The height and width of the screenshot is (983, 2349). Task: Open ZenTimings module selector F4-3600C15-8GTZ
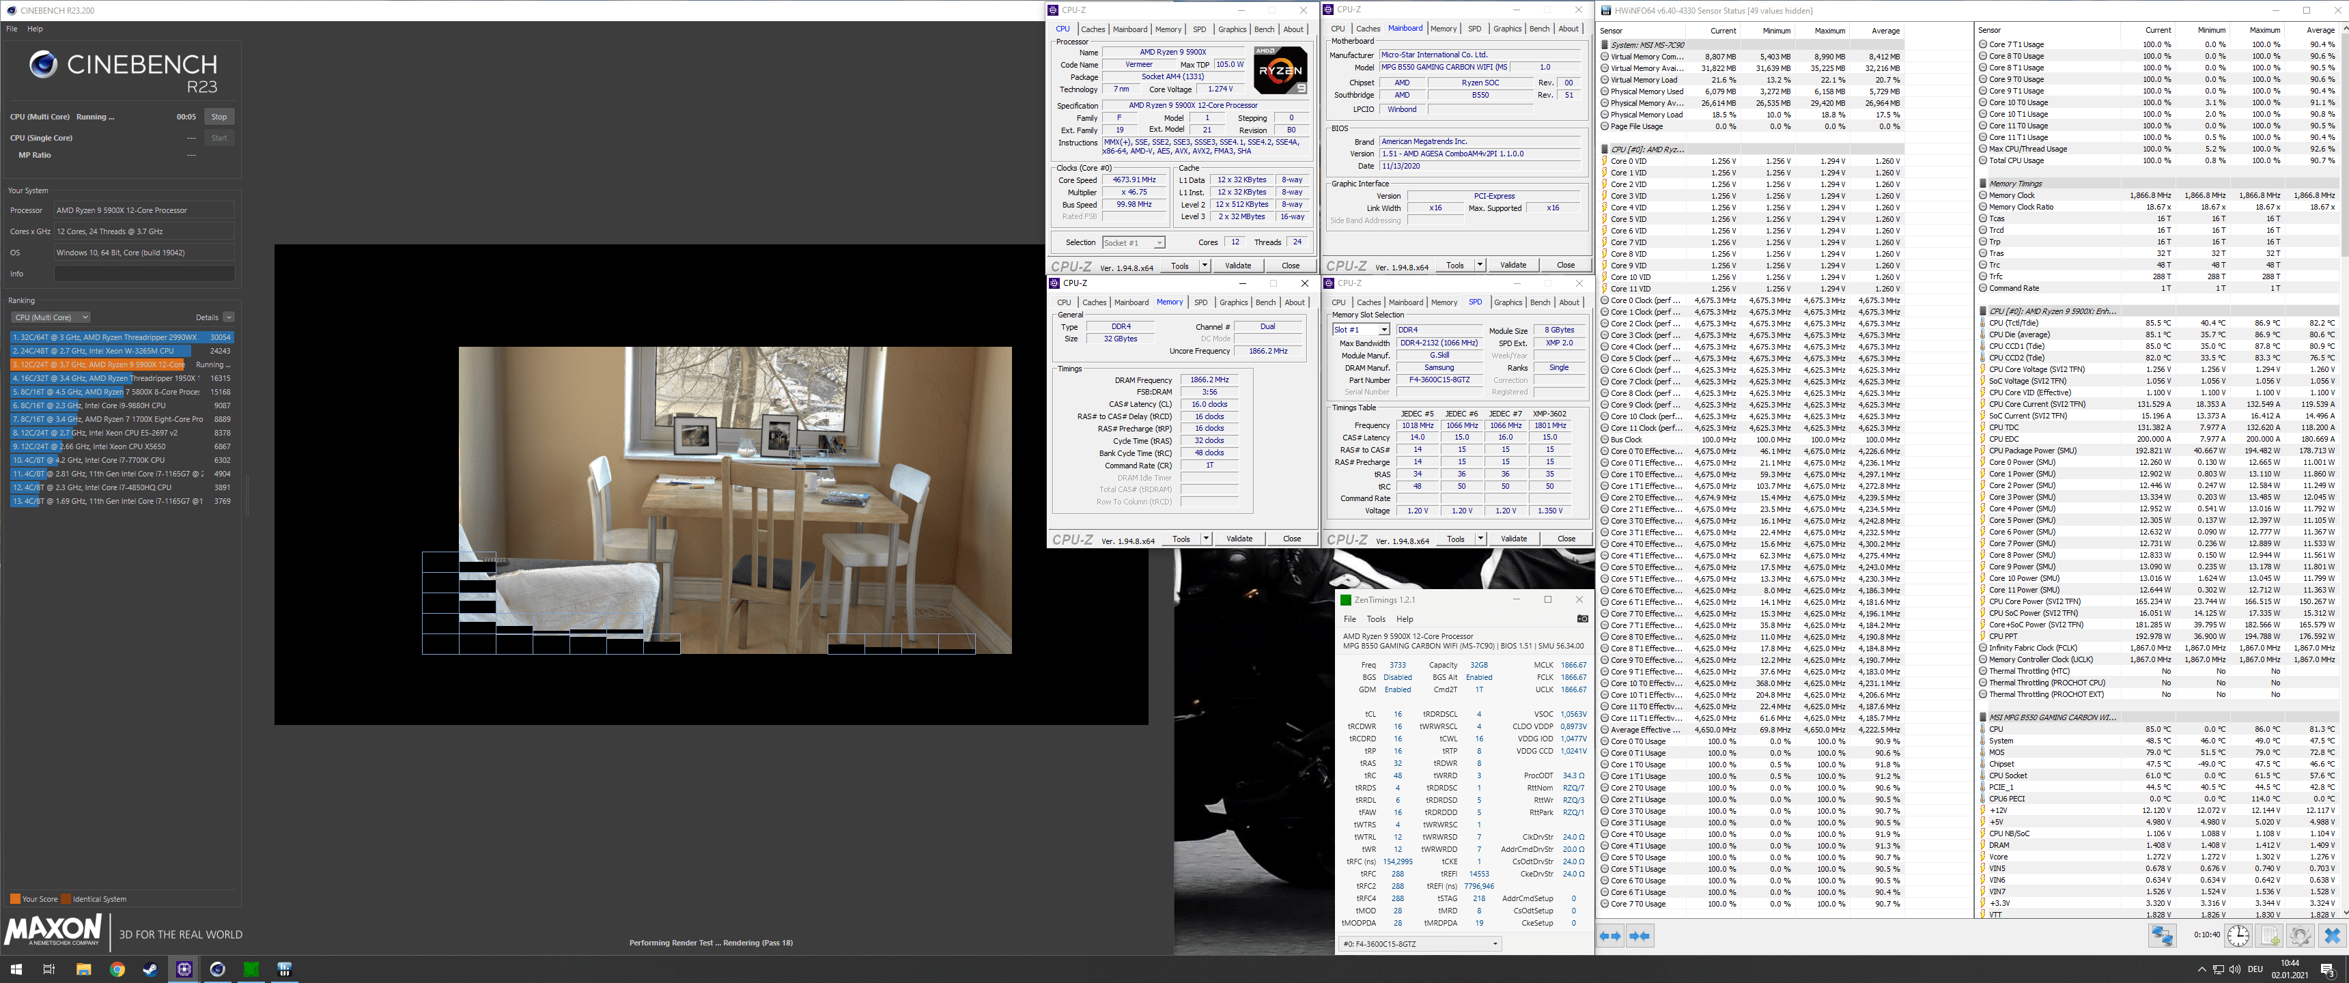1420,944
